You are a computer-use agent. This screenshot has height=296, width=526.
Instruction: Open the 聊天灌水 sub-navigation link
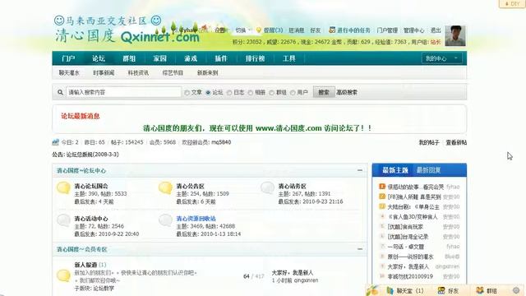click(x=69, y=73)
